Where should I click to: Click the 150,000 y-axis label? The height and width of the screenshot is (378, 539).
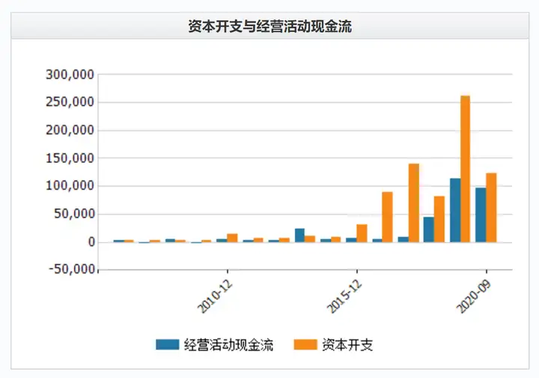point(70,158)
